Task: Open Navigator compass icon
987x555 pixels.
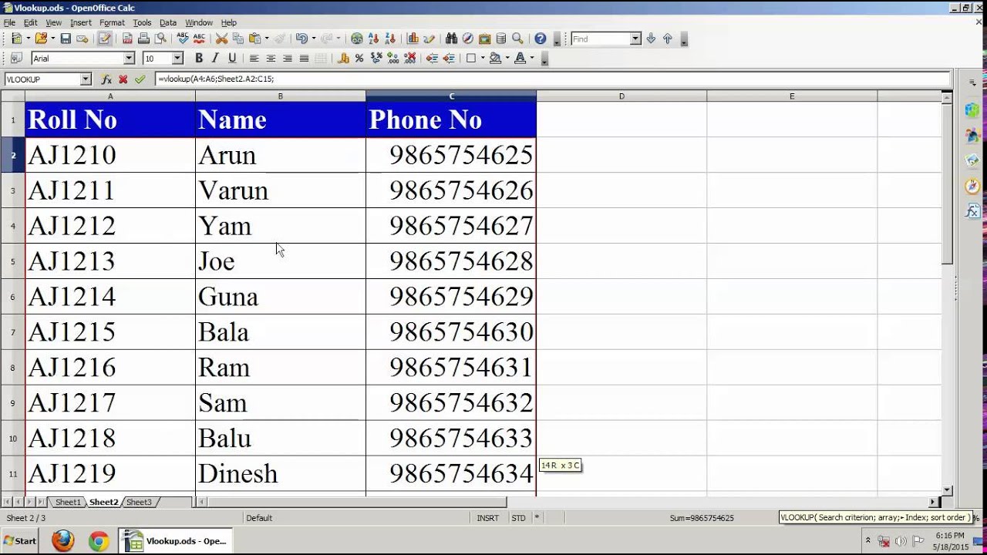Action: point(467,39)
